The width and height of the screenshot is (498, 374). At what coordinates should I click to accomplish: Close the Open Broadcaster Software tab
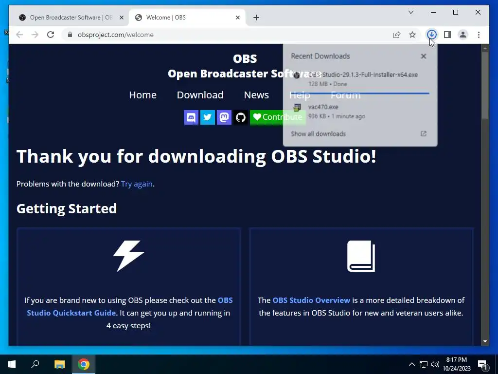(x=121, y=18)
